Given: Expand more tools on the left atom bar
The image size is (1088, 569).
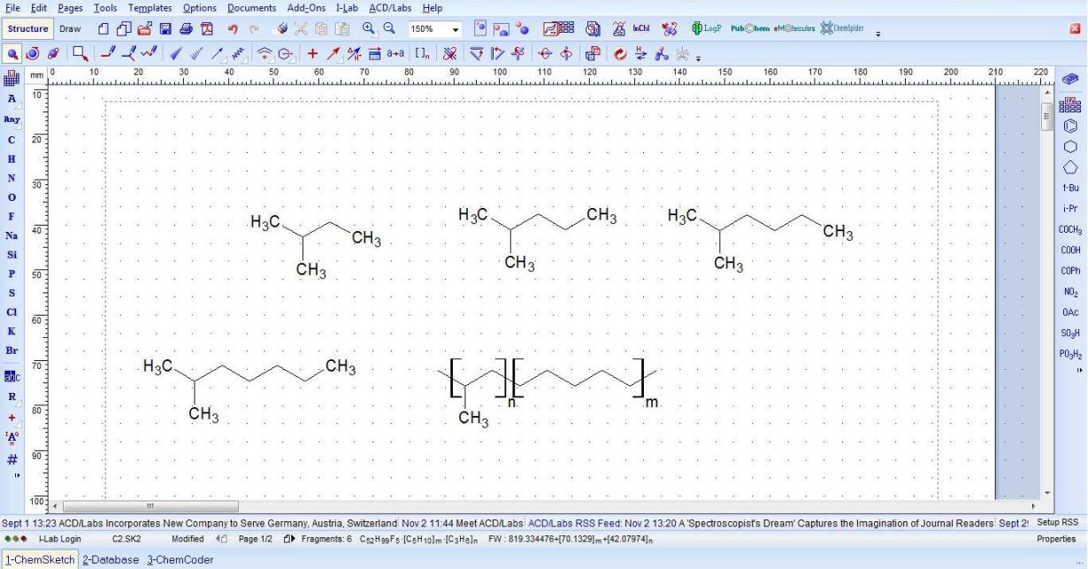Looking at the screenshot, I should [15, 475].
